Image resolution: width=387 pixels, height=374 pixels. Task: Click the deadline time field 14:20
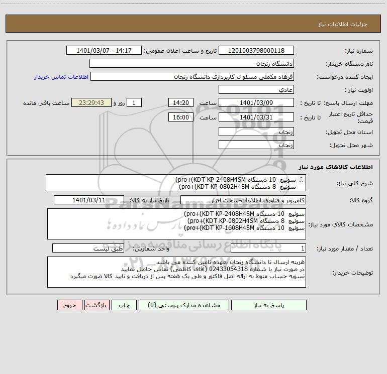[180, 102]
